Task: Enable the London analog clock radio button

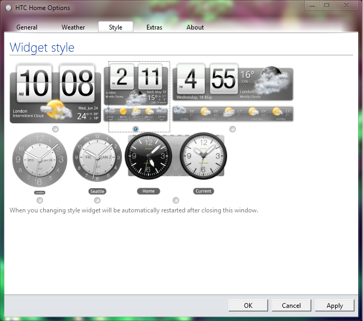Action: [x=40, y=200]
